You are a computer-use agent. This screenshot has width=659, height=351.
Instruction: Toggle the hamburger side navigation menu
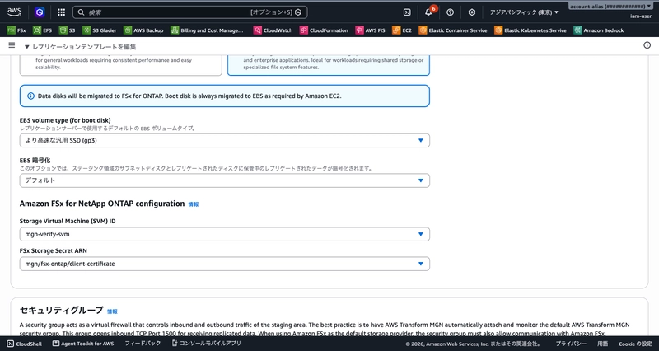tap(12, 45)
